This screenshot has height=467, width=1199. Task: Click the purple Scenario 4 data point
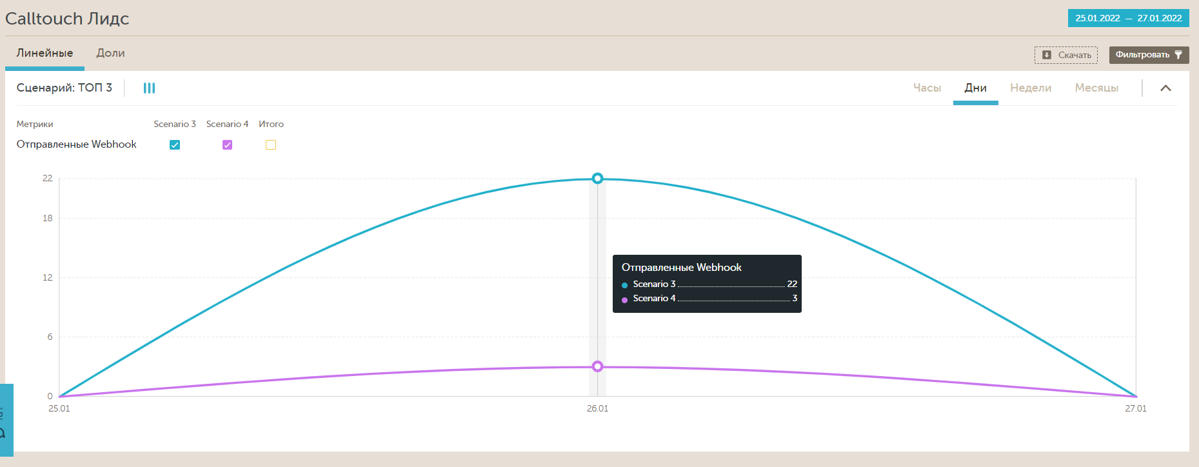click(597, 366)
